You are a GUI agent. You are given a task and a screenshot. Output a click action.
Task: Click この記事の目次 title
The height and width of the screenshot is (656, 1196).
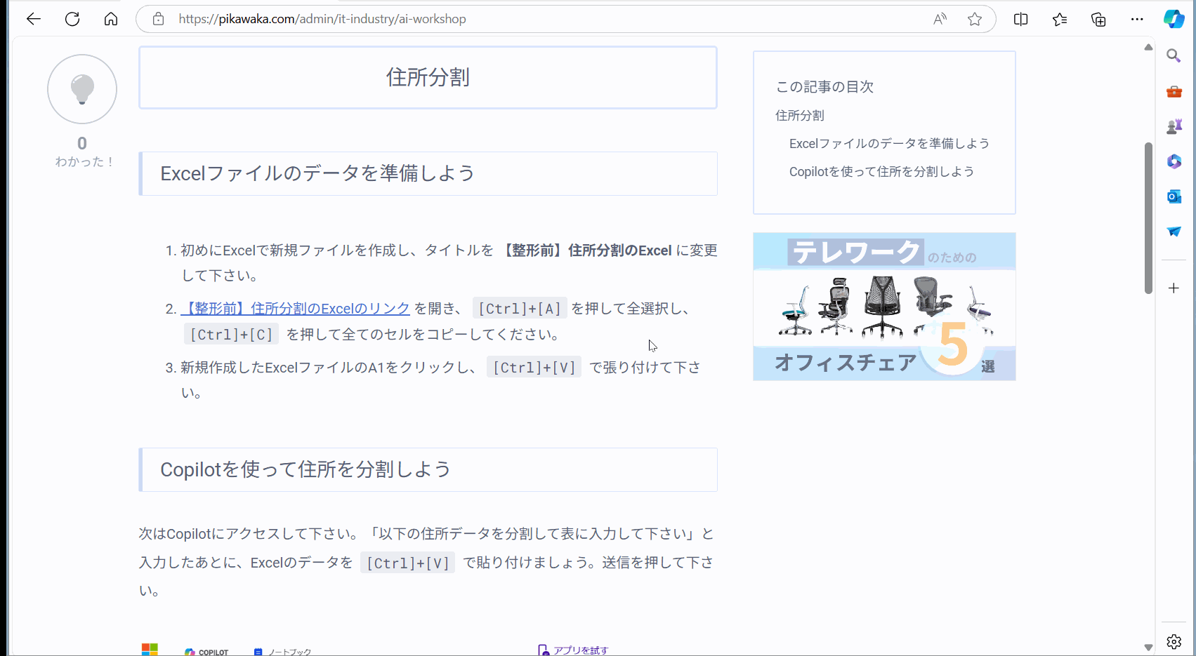click(x=824, y=86)
